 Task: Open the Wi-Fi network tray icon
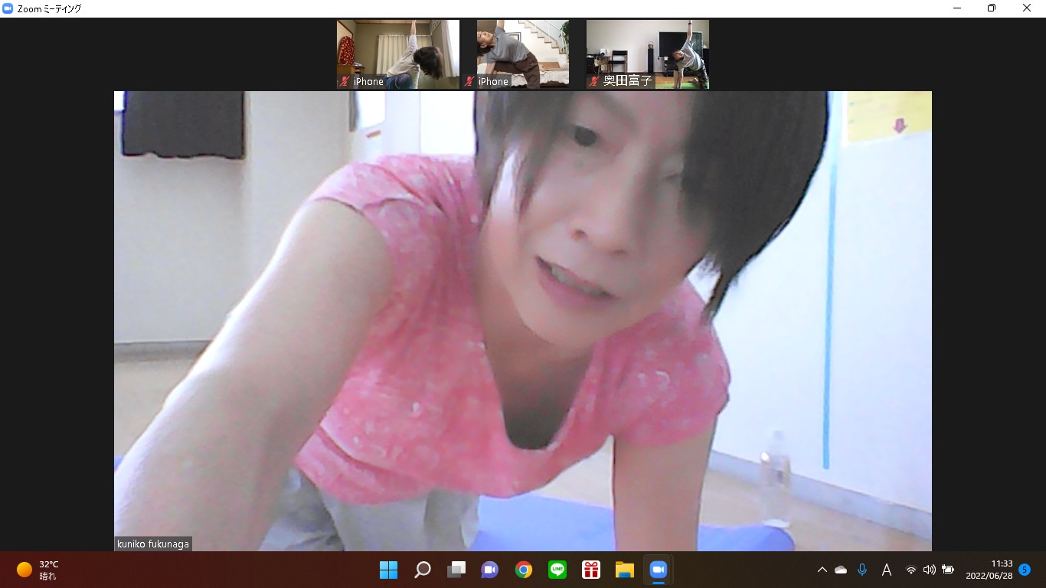coord(910,570)
